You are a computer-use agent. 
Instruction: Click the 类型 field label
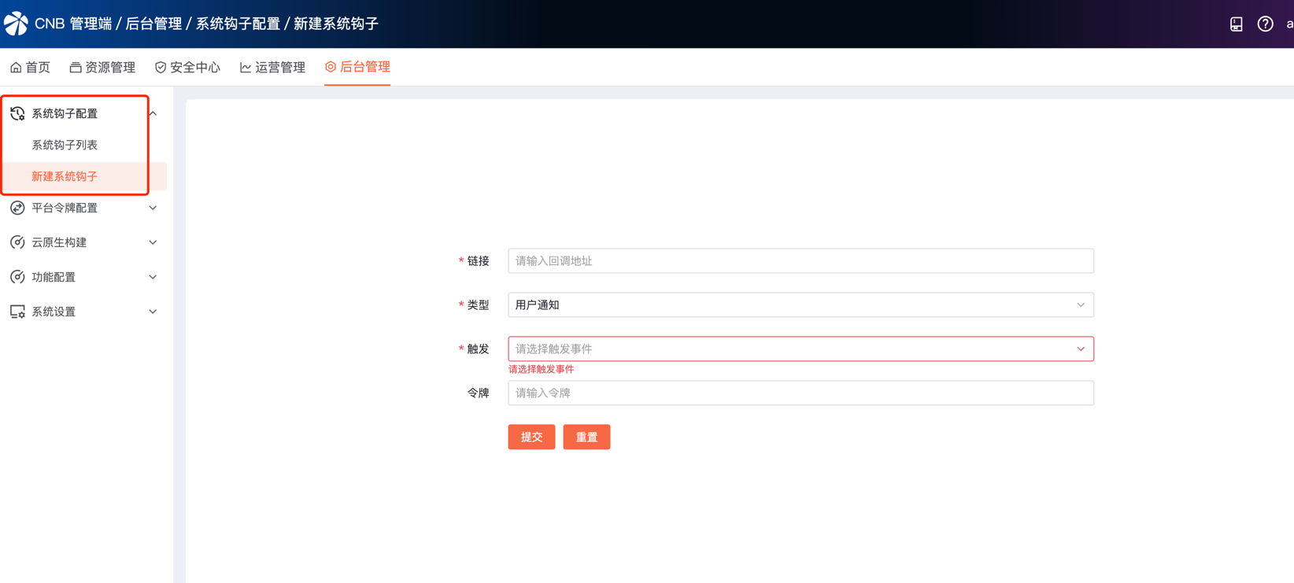478,304
